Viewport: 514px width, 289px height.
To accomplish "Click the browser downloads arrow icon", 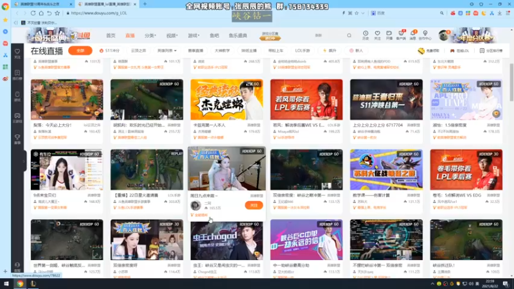I will coord(500,13).
